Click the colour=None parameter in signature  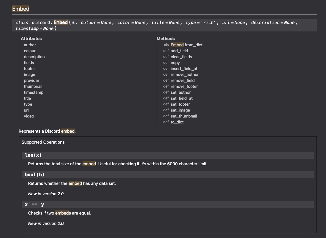[x=96, y=23]
